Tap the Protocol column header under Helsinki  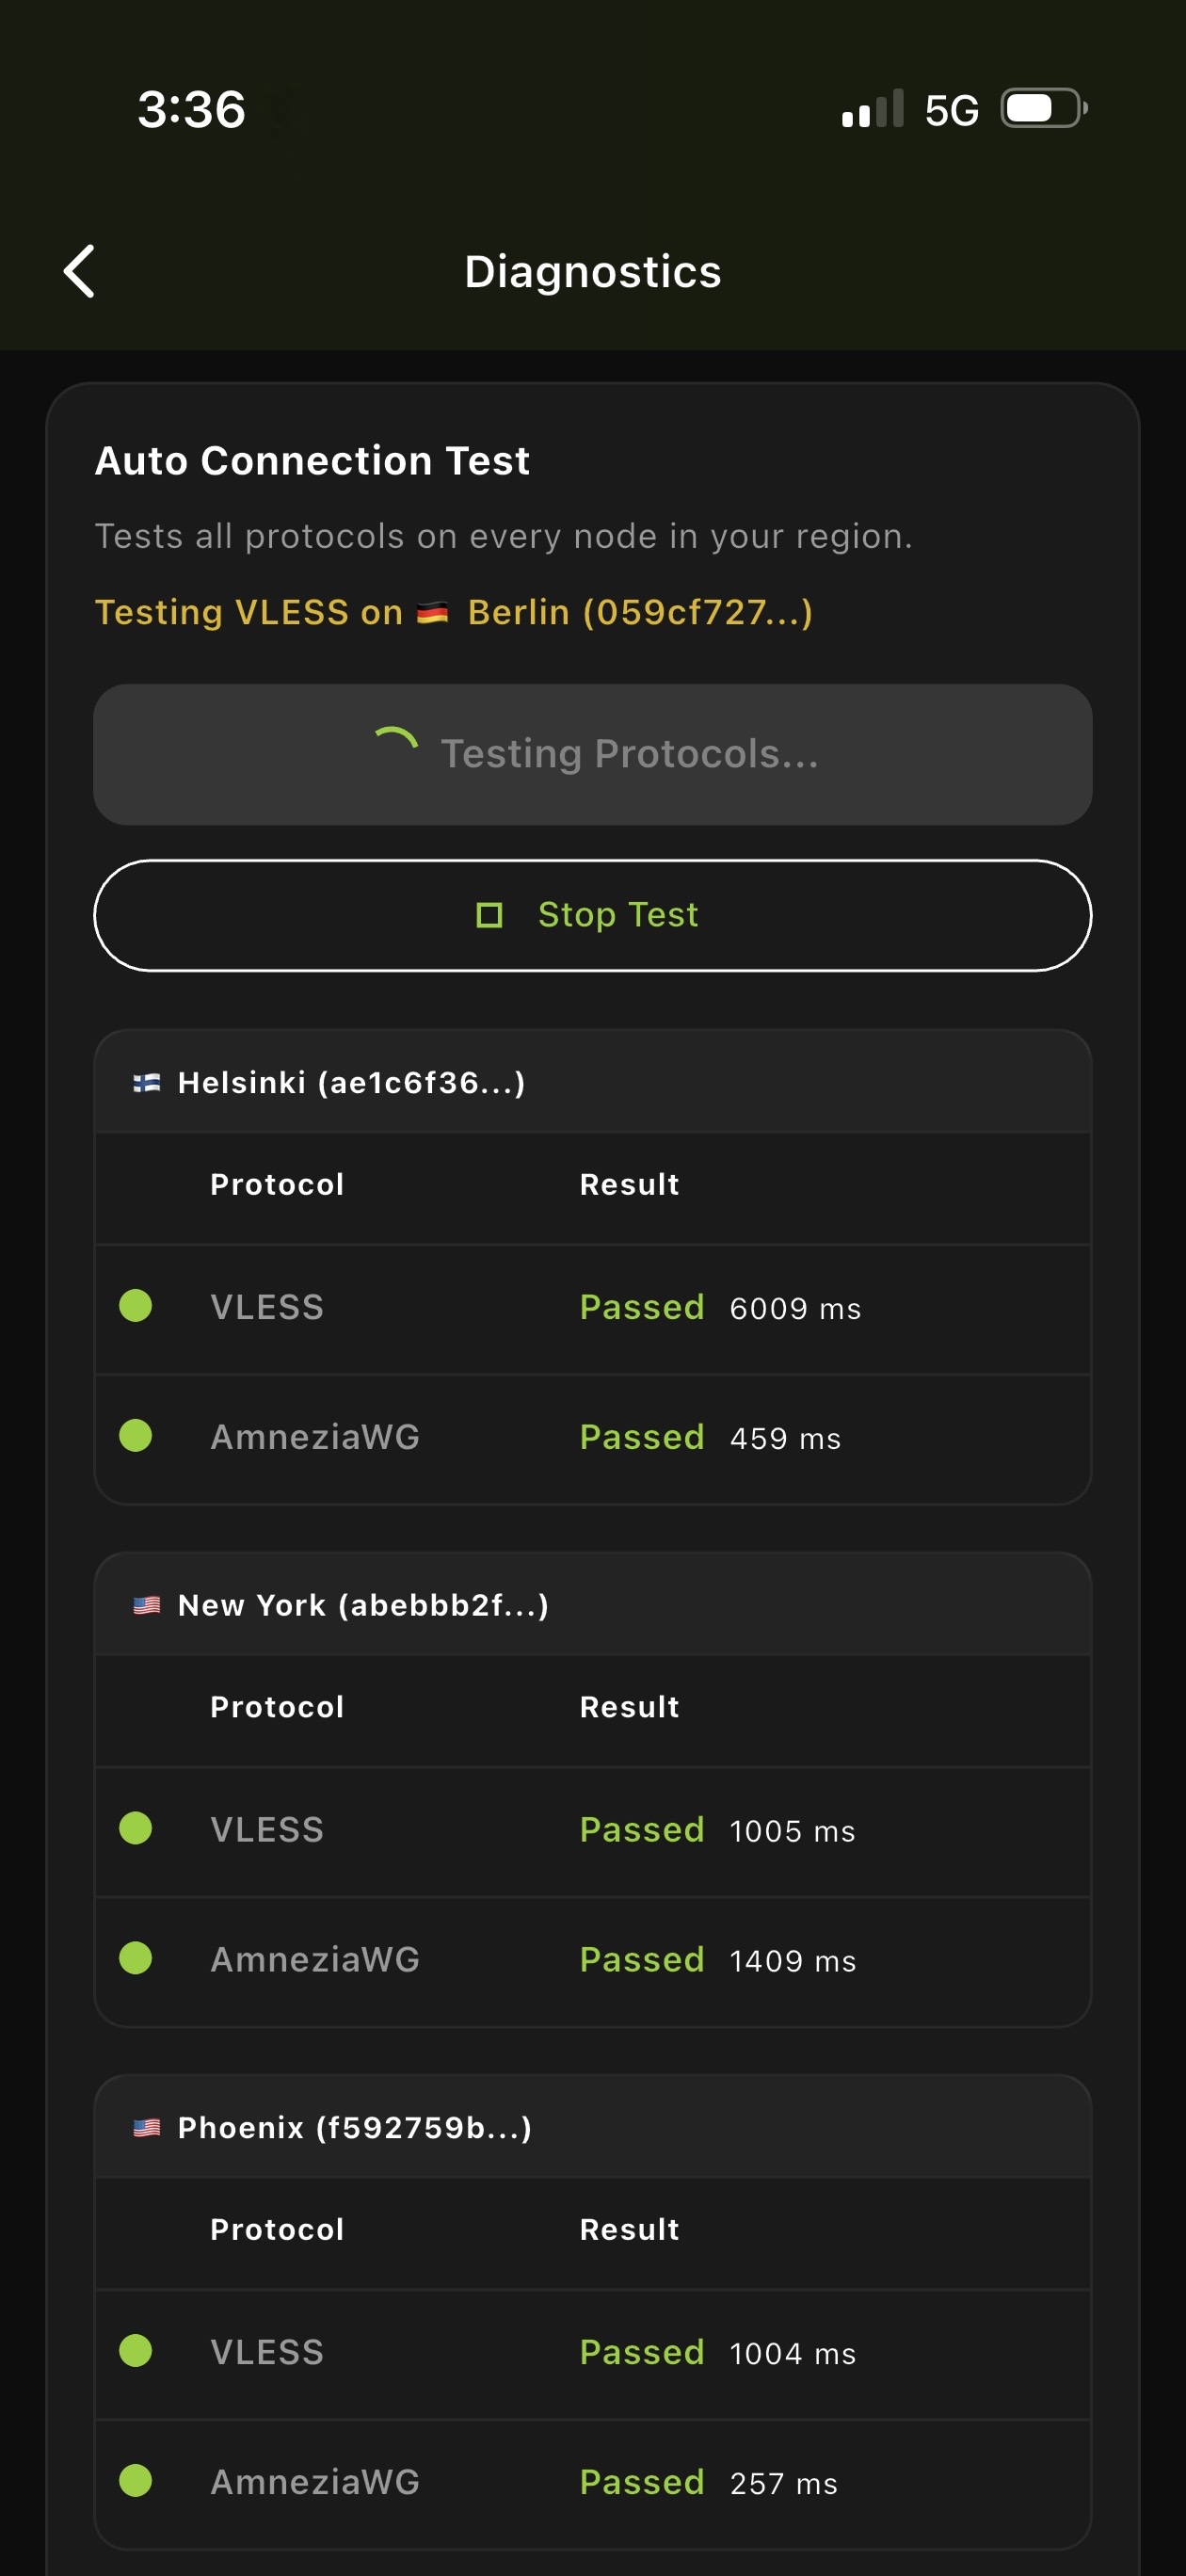(276, 1184)
